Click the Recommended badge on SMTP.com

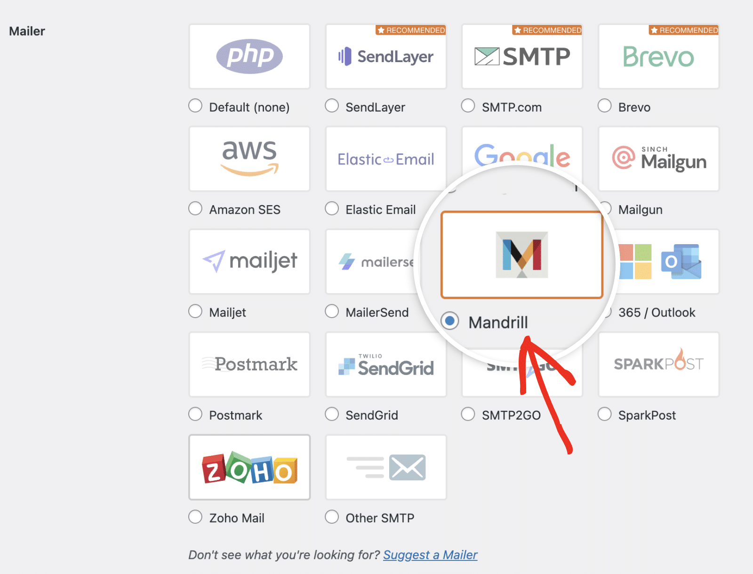coord(547,30)
